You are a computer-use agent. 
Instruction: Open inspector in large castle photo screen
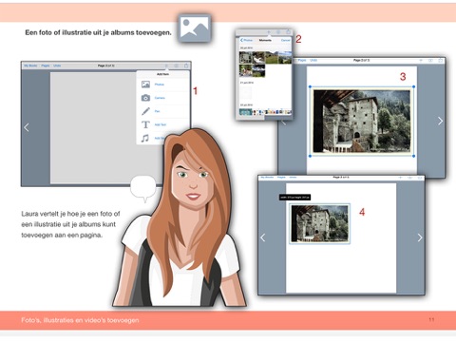430,60
